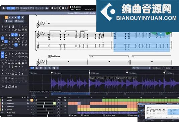
Task: Select the sync point at bar 6
Action: 127,73
